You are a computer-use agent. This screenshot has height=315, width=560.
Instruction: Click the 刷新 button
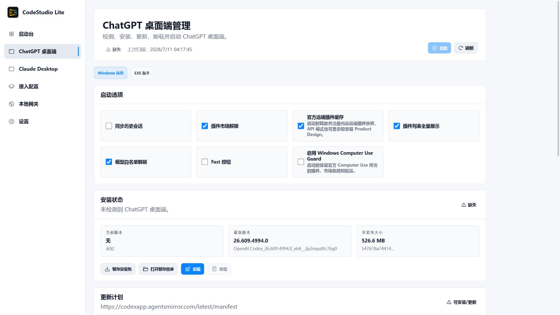[x=466, y=48]
